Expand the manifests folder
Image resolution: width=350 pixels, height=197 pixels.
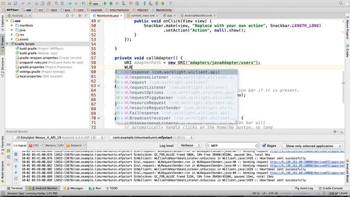pos(12,26)
